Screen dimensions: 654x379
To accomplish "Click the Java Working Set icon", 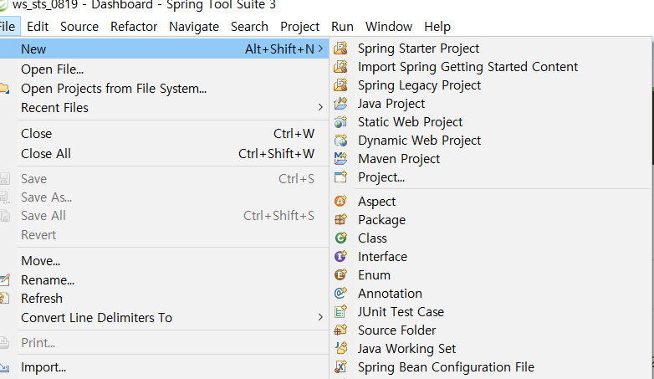I will (340, 348).
